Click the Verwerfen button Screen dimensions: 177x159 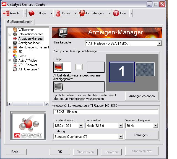[111, 152]
